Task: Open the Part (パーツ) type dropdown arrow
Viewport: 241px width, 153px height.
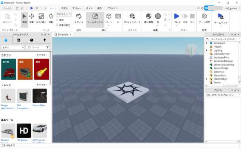Action: click(x=109, y=25)
